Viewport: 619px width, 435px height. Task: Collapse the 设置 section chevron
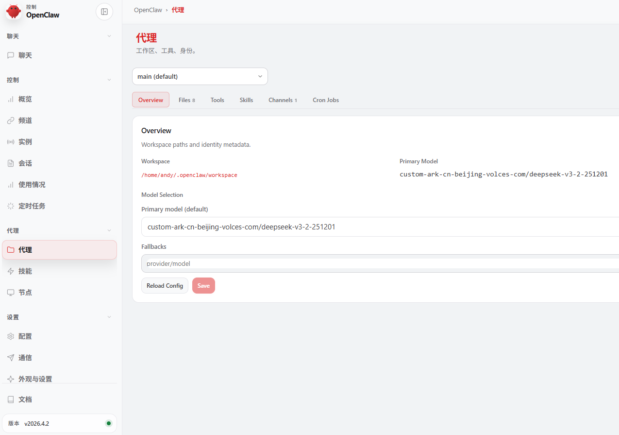[109, 317]
